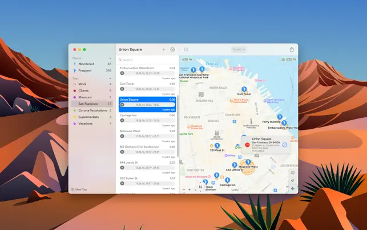
Task: Open the Event dropdown in the toolbar
Action: click(239, 50)
